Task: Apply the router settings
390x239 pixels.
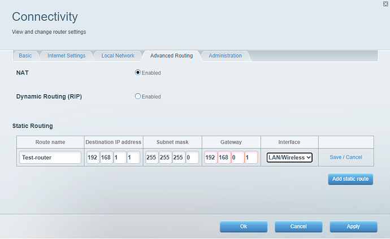Action: 353,227
